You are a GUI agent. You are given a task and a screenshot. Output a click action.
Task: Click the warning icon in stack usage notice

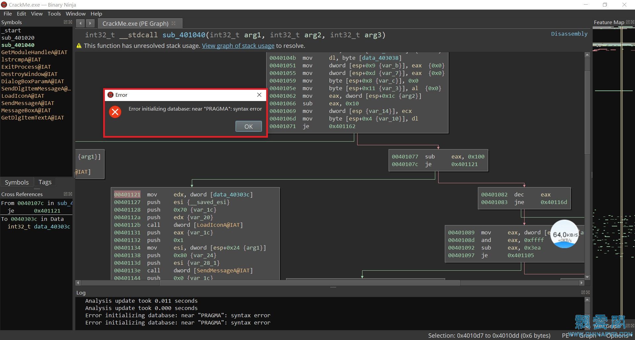(79, 46)
